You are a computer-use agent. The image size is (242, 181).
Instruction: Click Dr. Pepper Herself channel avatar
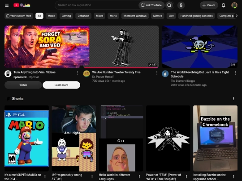86,74
